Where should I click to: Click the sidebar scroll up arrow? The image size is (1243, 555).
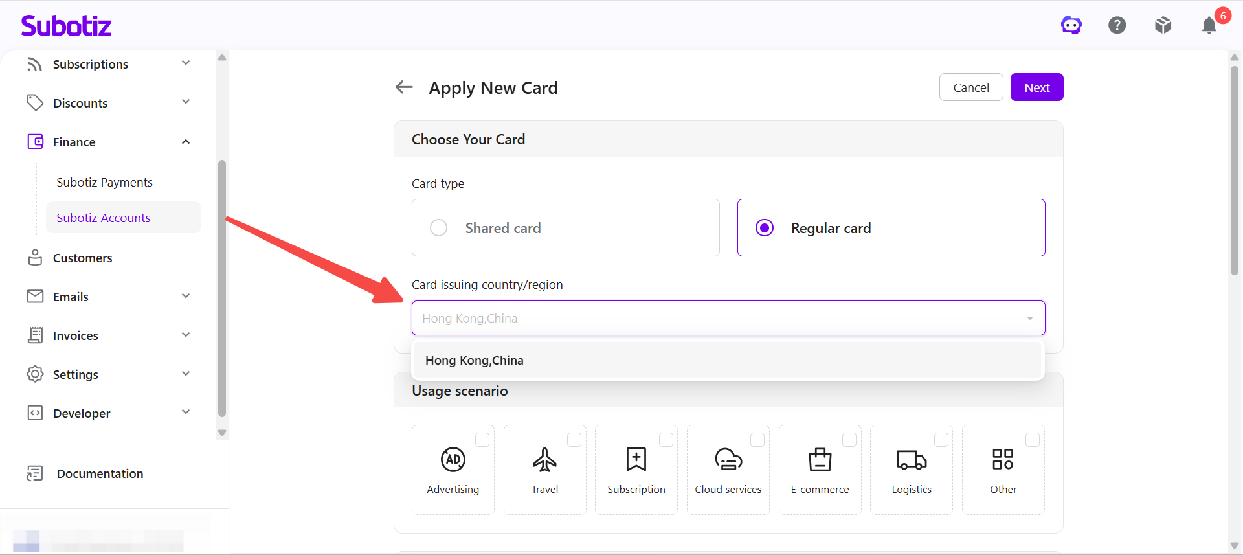coord(222,58)
